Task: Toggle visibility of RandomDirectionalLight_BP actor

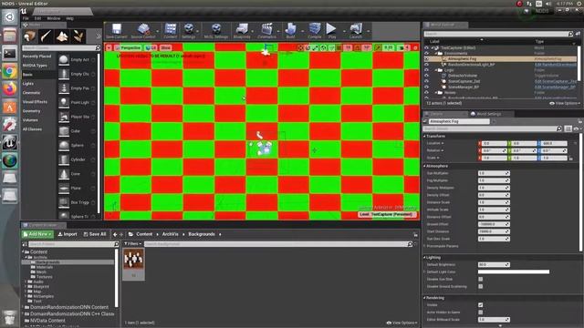Action: (426, 65)
